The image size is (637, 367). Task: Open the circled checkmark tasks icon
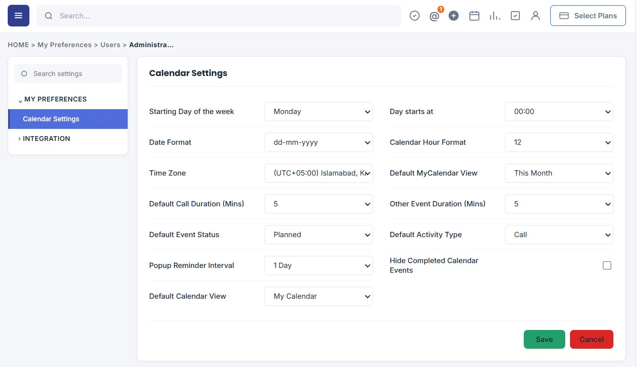pos(414,16)
